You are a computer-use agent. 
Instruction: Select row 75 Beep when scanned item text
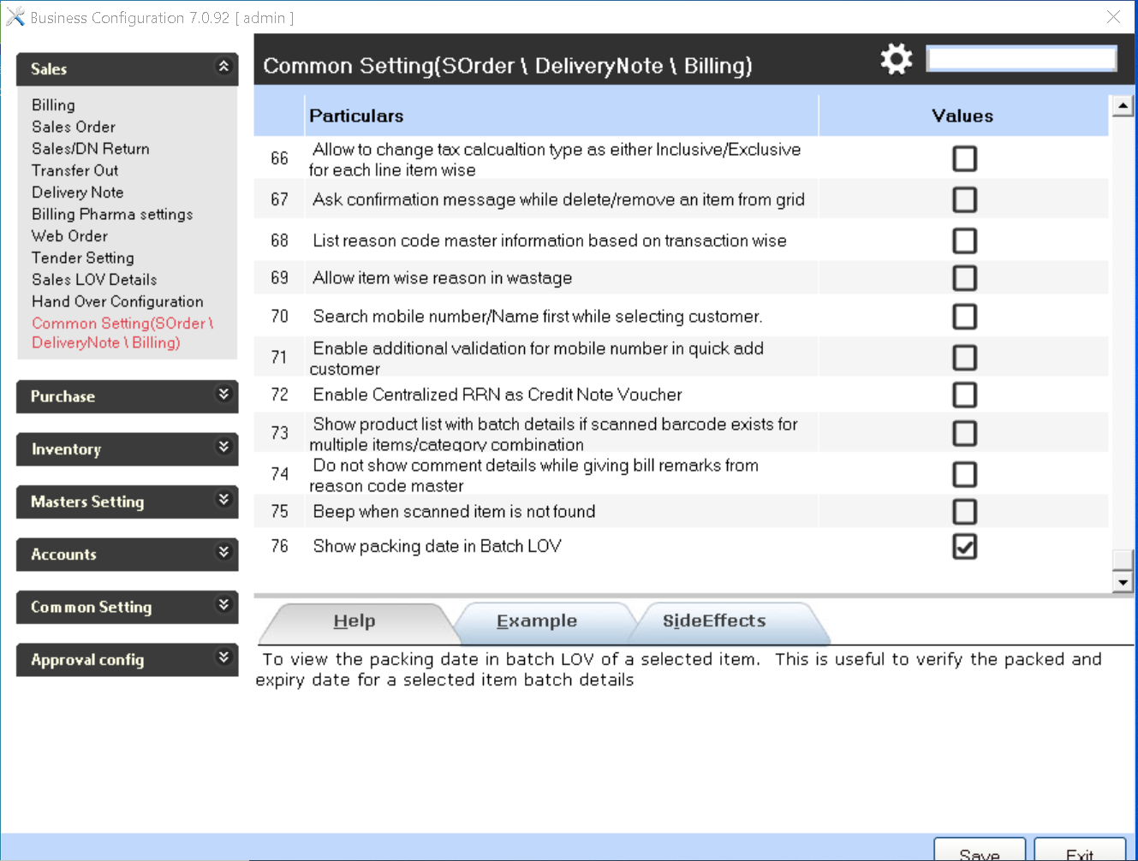pos(454,512)
